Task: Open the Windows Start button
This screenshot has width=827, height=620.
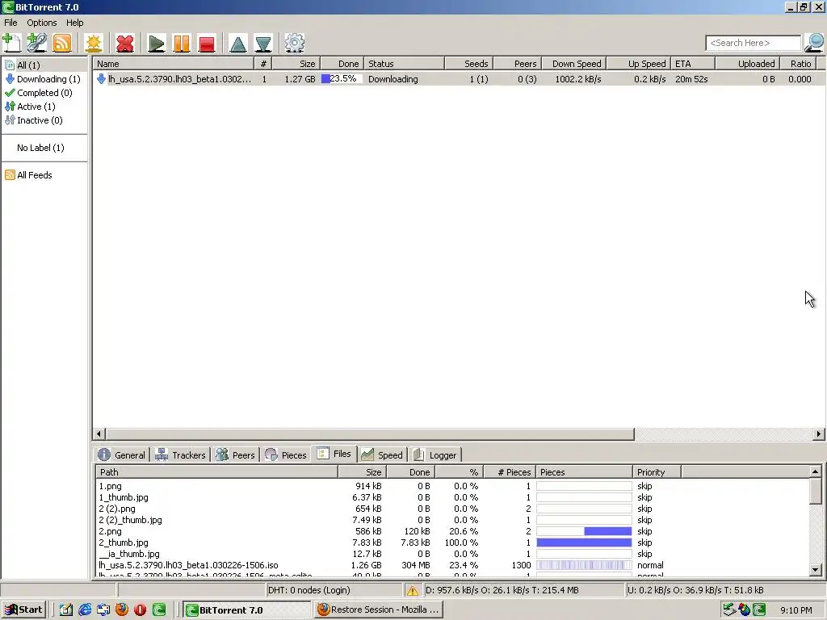Action: tap(23, 610)
